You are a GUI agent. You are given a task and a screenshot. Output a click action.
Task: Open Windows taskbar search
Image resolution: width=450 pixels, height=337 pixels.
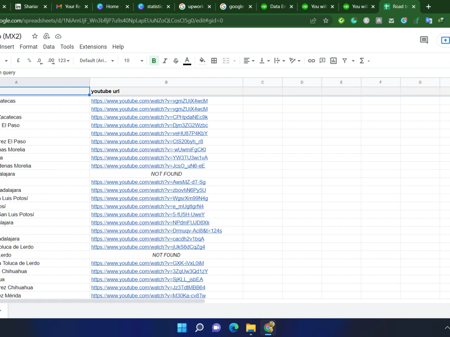(x=199, y=328)
